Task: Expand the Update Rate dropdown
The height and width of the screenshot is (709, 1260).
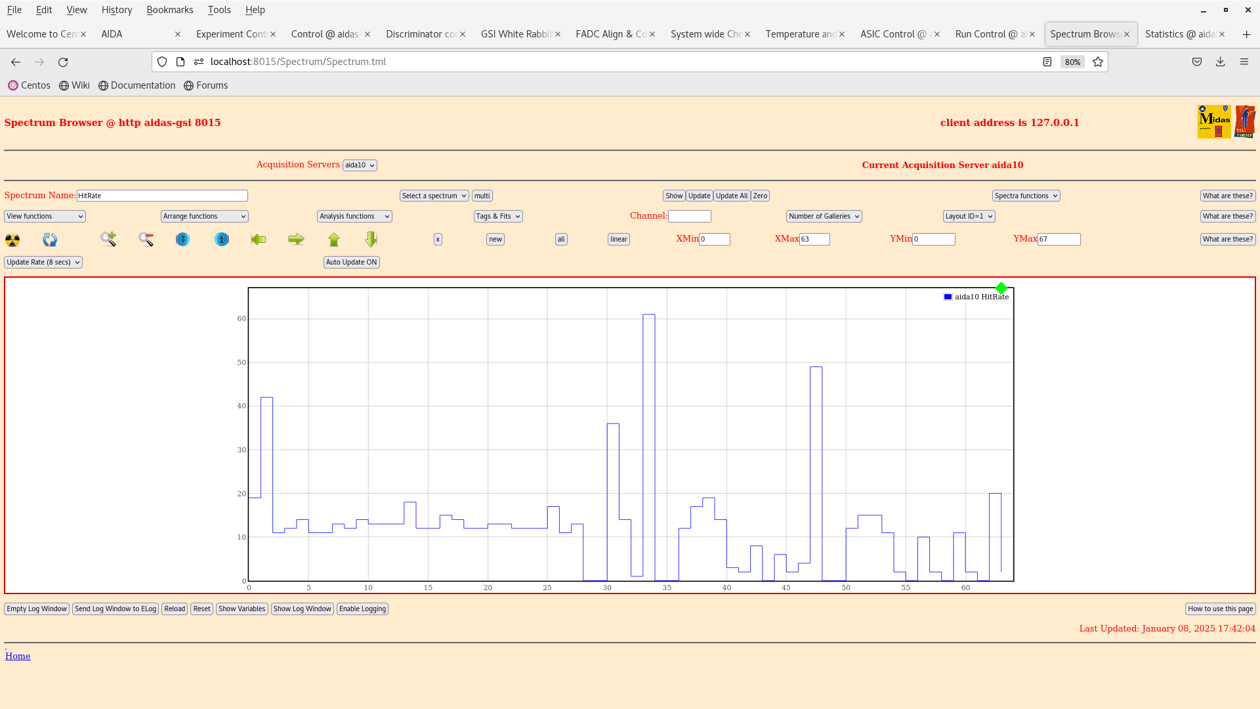Action: pos(43,262)
